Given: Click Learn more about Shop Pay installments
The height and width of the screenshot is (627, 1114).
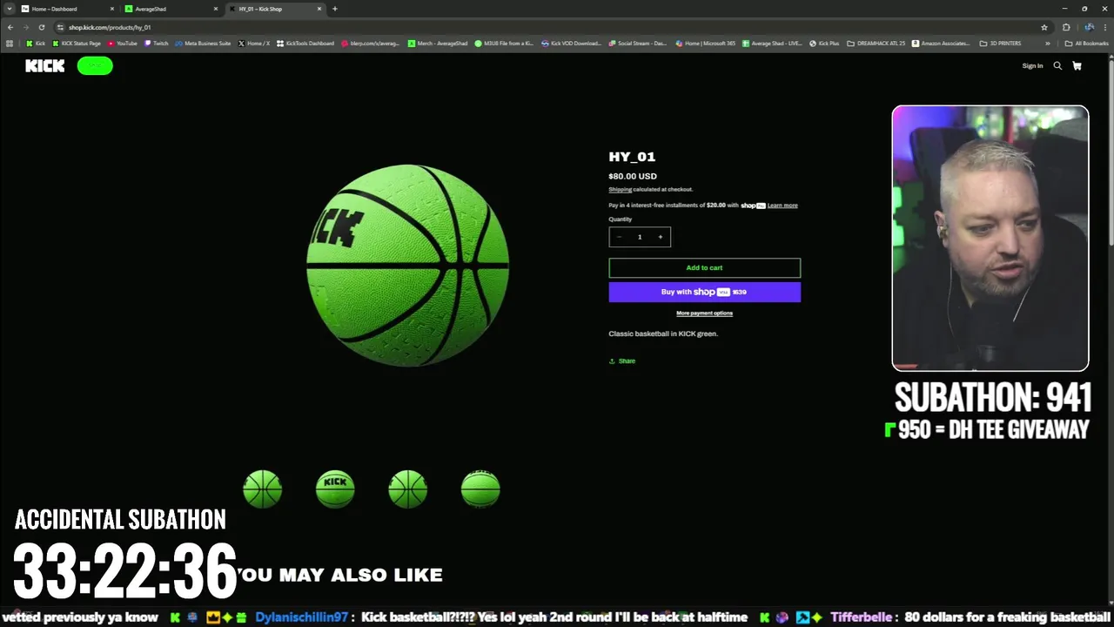Looking at the screenshot, I should tap(782, 206).
